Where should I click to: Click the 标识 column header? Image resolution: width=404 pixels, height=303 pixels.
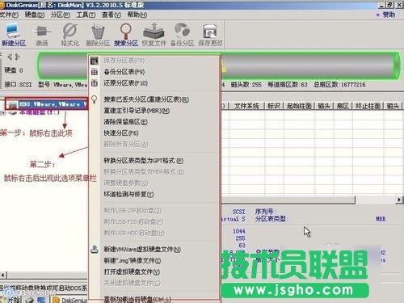point(274,106)
